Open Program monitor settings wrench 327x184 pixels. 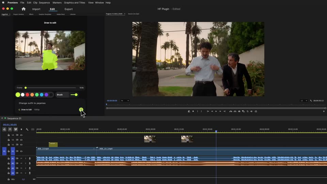311,101
